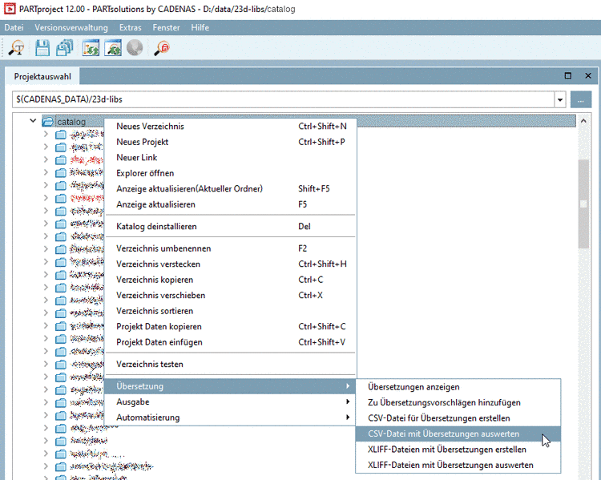Screen dimensions: 601x480
Task: Click the second window toolbar icon beside globe
Action: [113, 48]
